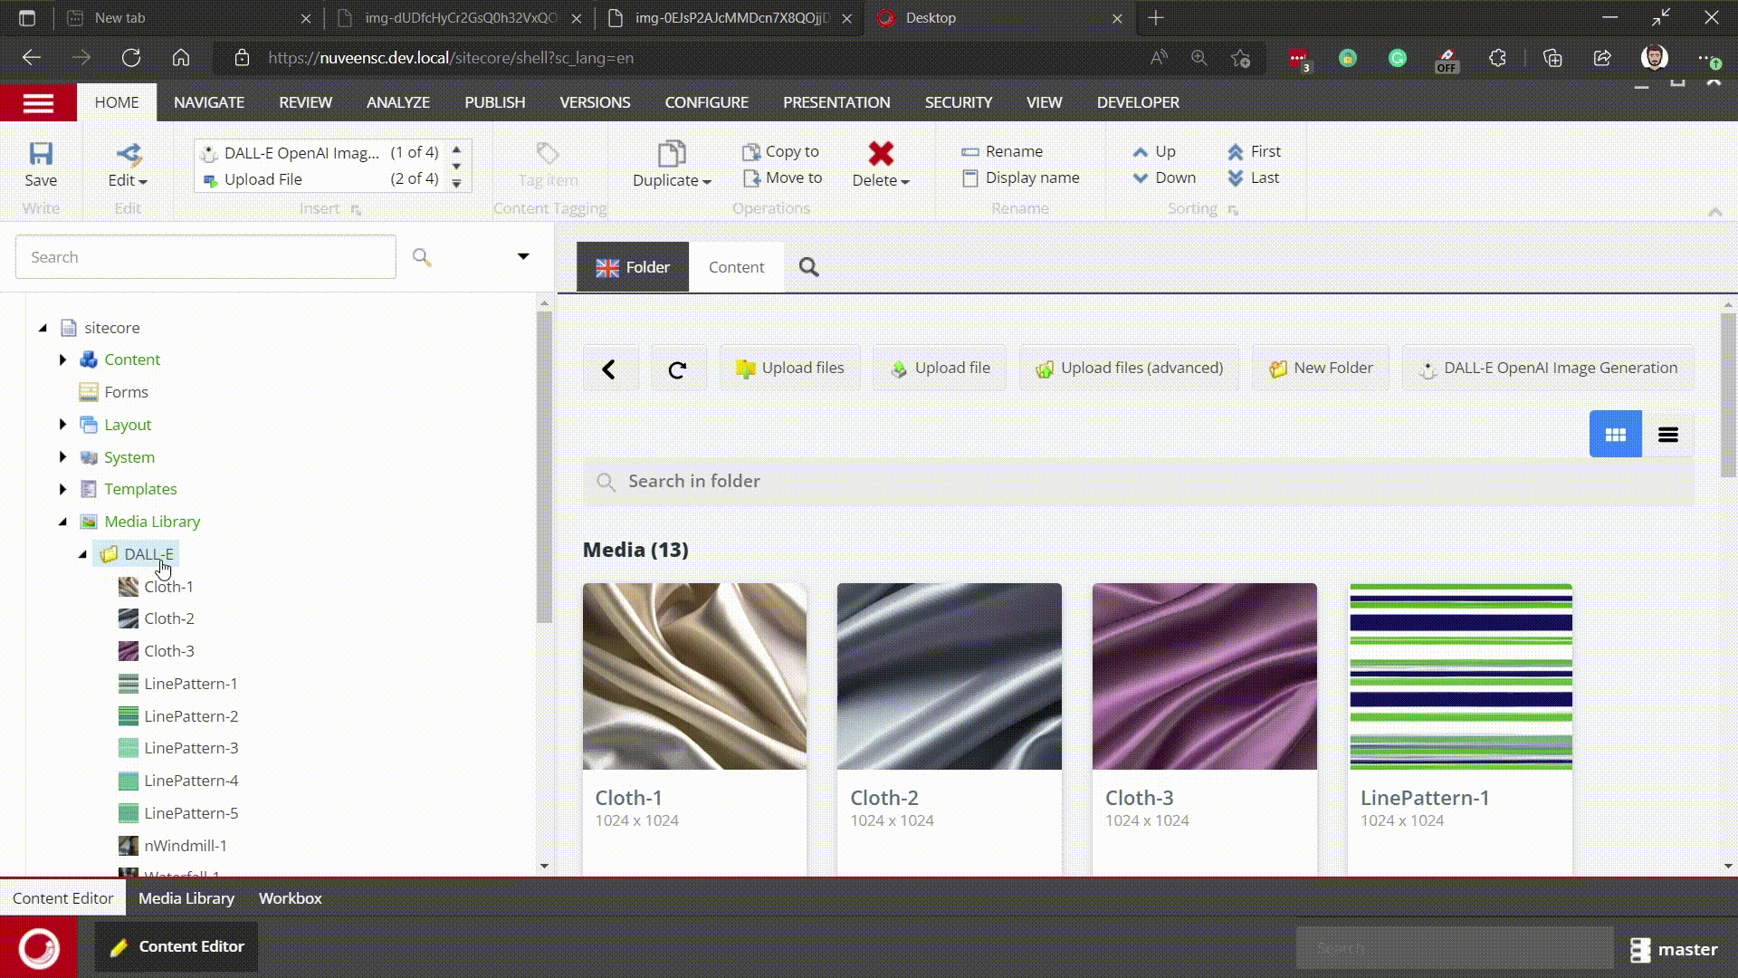Select the Cloth-3 image thumbnail

[1204, 676]
